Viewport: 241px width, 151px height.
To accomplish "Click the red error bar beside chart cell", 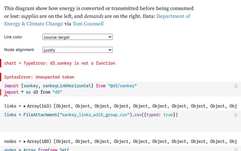I will point(1,63).
